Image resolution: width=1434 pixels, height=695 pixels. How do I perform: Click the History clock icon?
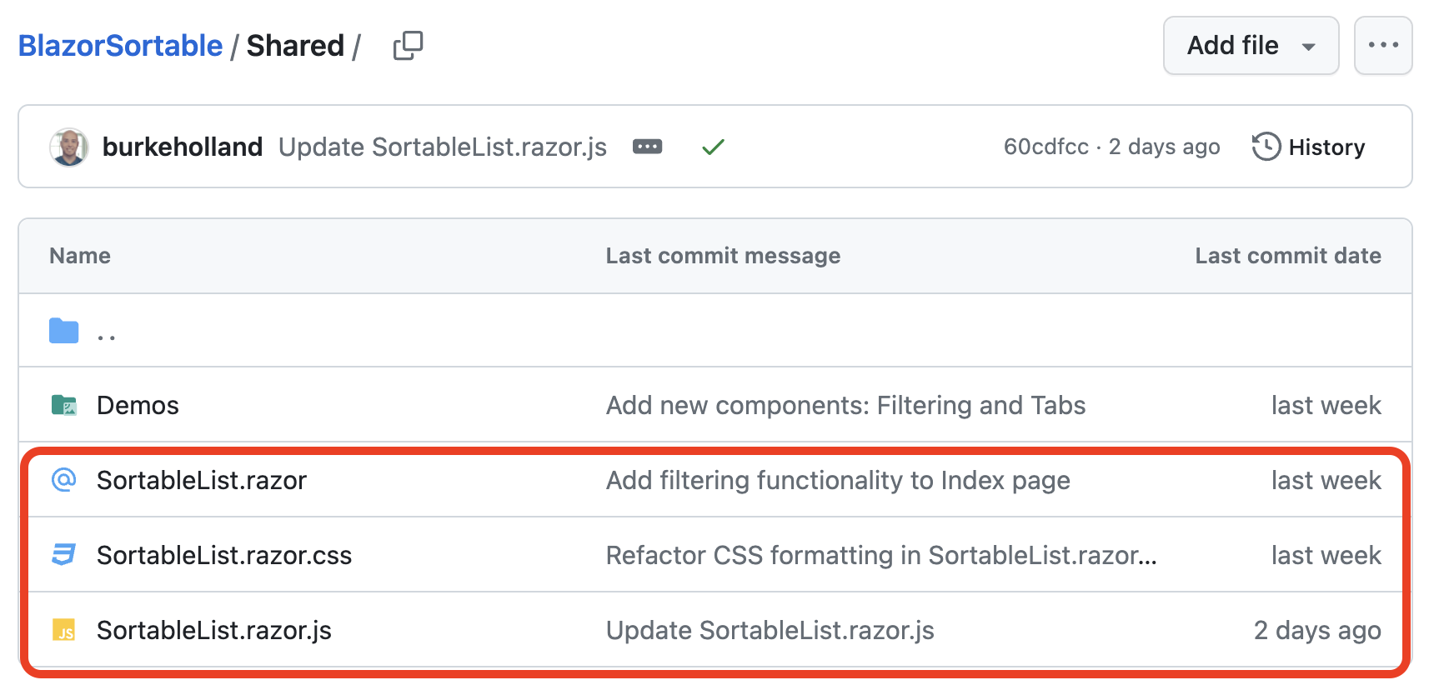click(x=1266, y=147)
